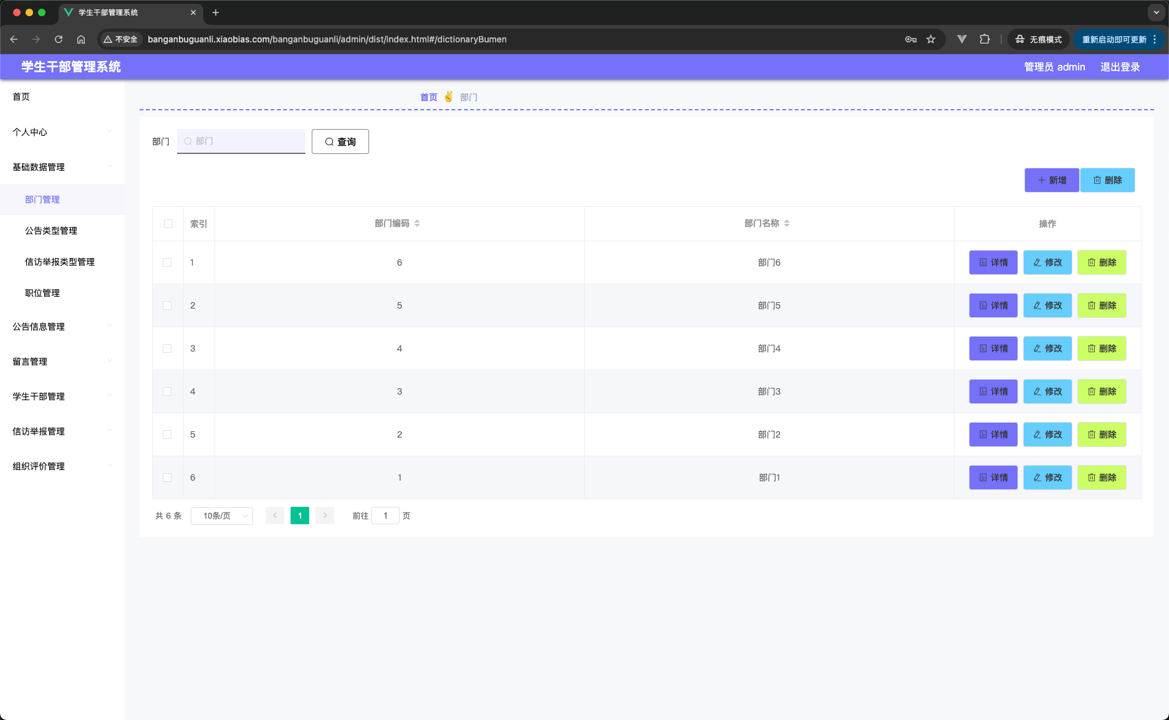
Task: Click 修改 for 部门6 row
Action: tap(1047, 262)
